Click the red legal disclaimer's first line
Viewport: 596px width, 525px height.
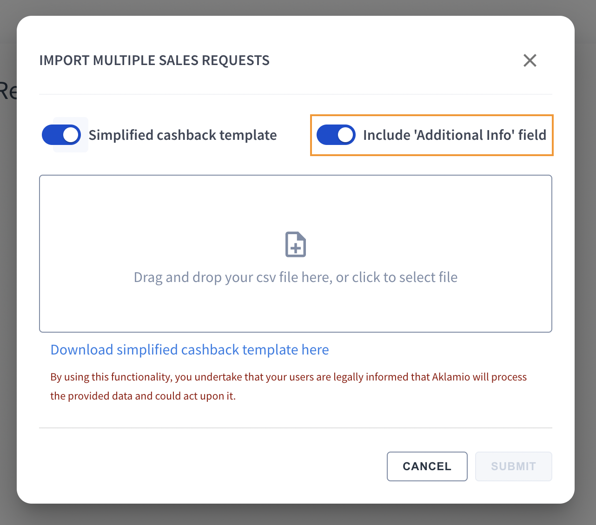point(288,377)
